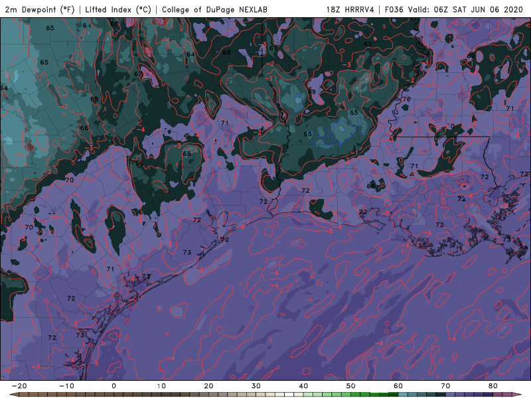Click the left end arrow of colorbar
Screen dimensions: 531x398
tap(13, 395)
